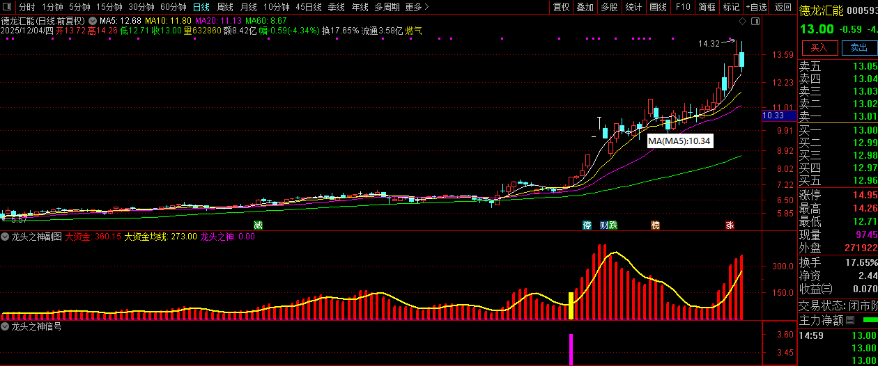Click the red 买入 button

point(819,47)
